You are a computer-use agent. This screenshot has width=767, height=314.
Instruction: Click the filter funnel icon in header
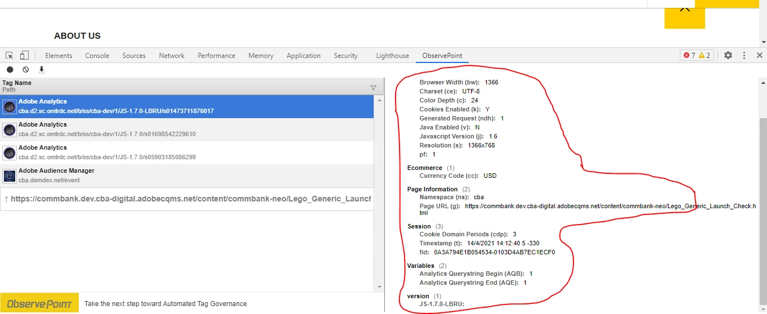[x=373, y=88]
